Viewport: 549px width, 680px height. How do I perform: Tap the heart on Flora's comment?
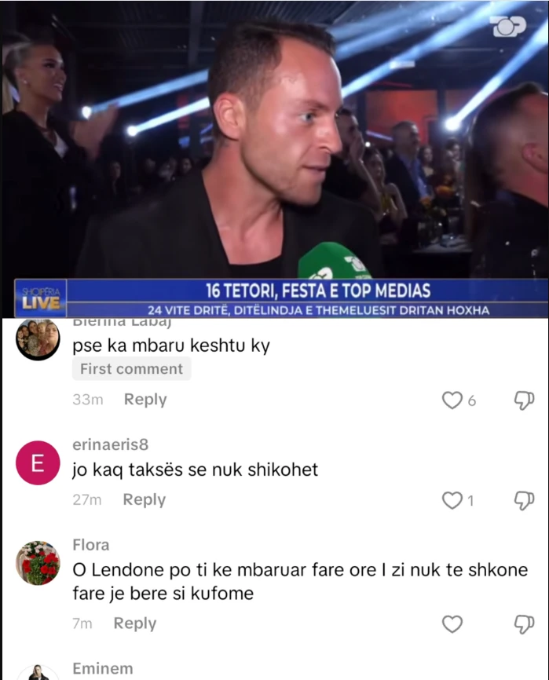click(x=452, y=624)
